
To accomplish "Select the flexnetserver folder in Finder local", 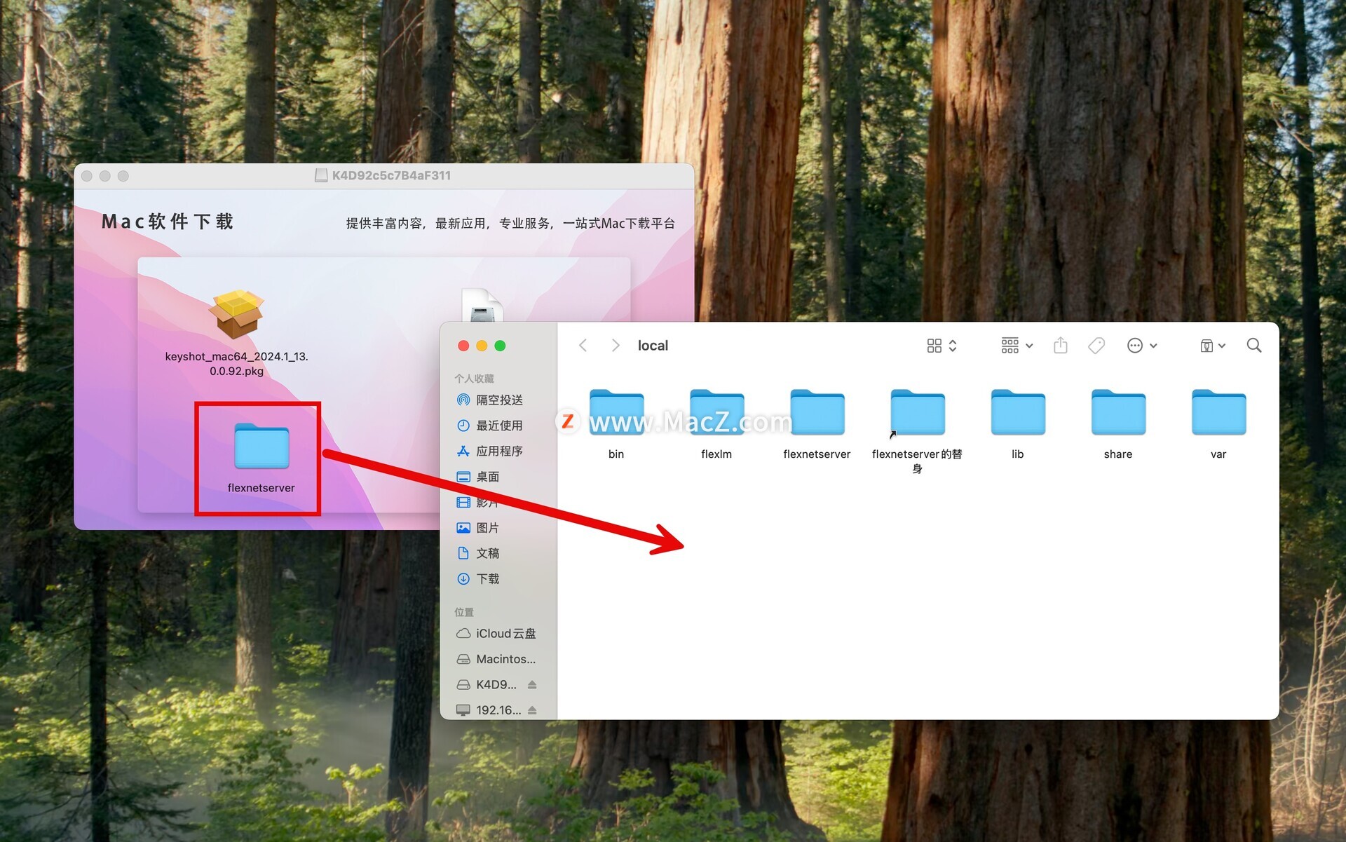I will (x=817, y=412).
